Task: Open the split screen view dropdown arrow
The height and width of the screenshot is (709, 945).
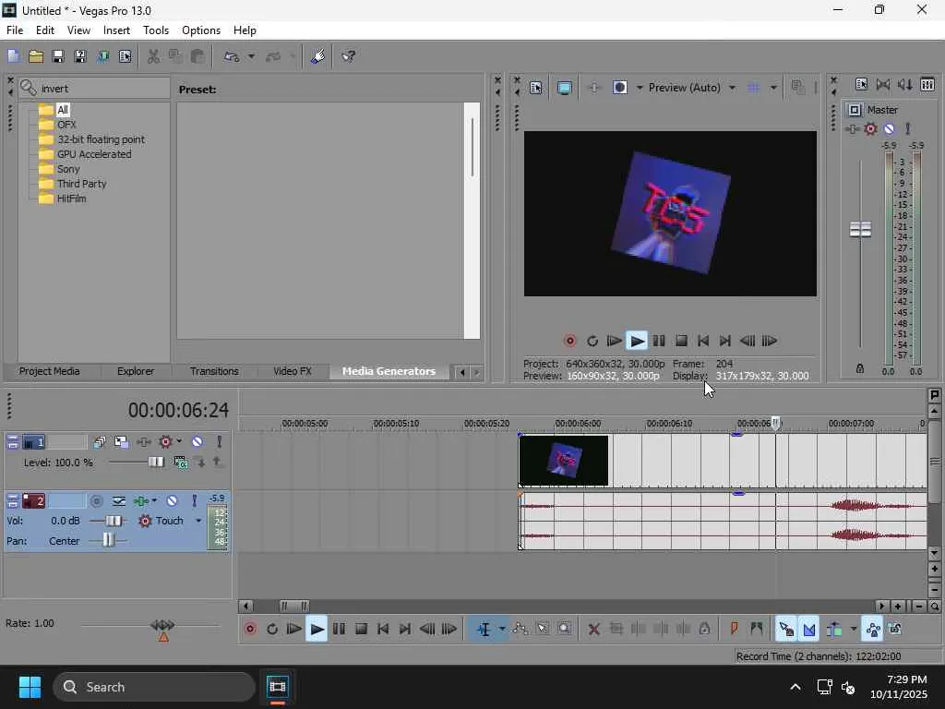Action: [640, 88]
